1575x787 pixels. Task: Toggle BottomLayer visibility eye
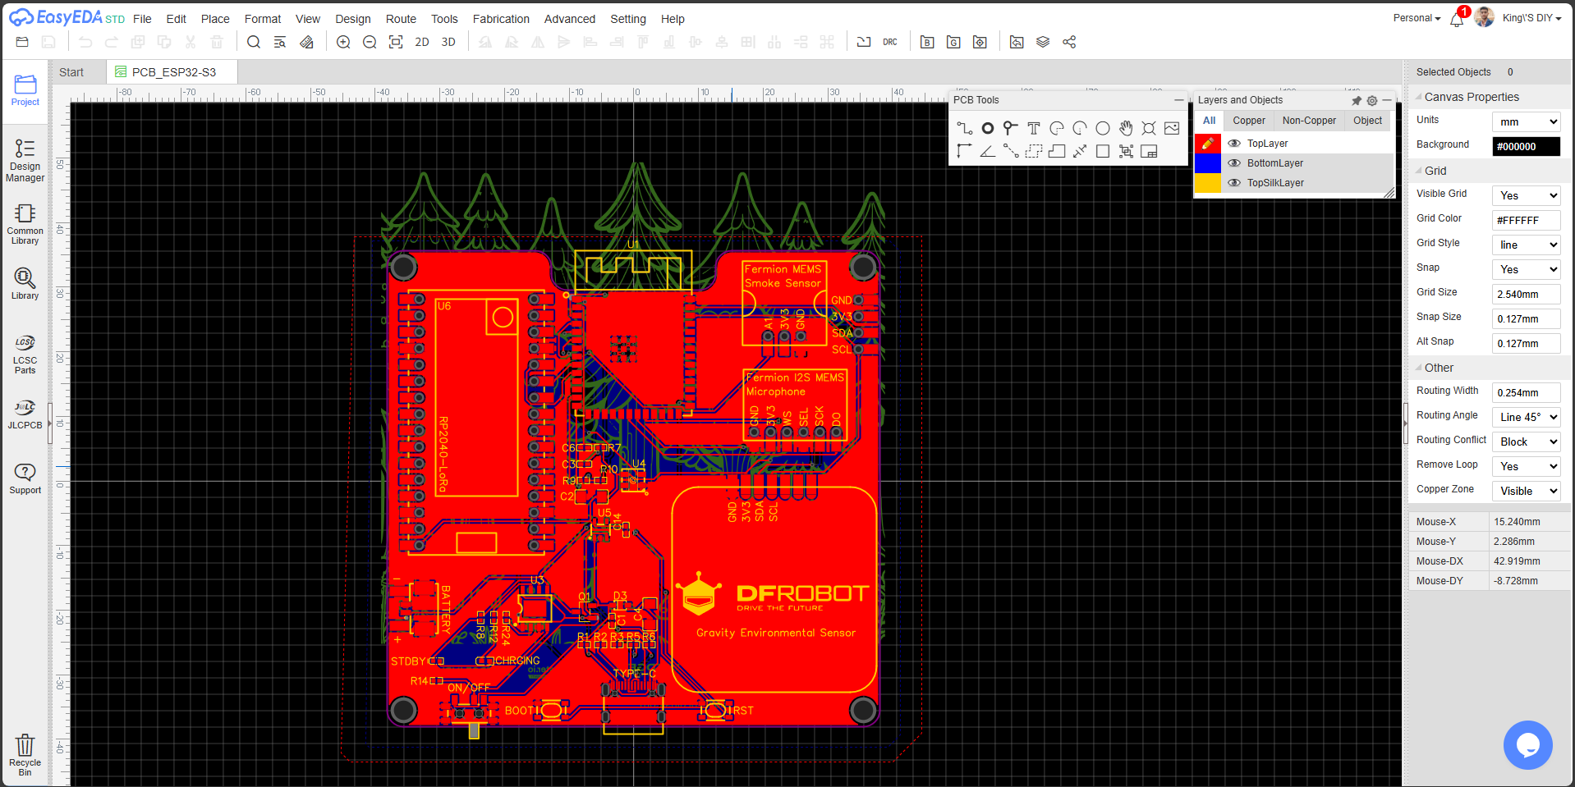point(1234,163)
